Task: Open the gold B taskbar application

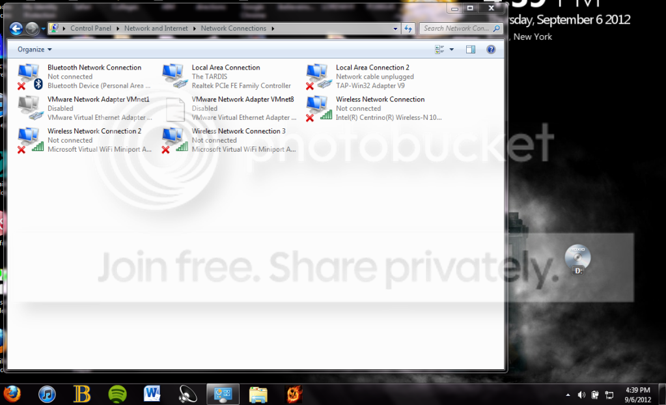Action: (82, 394)
